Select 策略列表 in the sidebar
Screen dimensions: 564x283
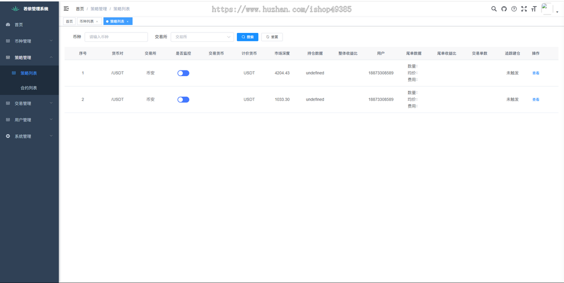click(x=29, y=73)
